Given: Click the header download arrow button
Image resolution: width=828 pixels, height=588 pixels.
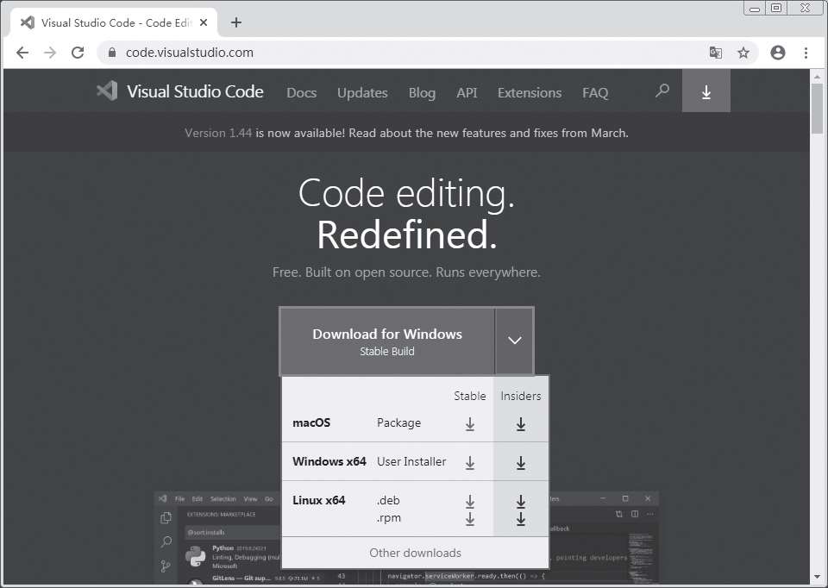Looking at the screenshot, I should [x=706, y=91].
